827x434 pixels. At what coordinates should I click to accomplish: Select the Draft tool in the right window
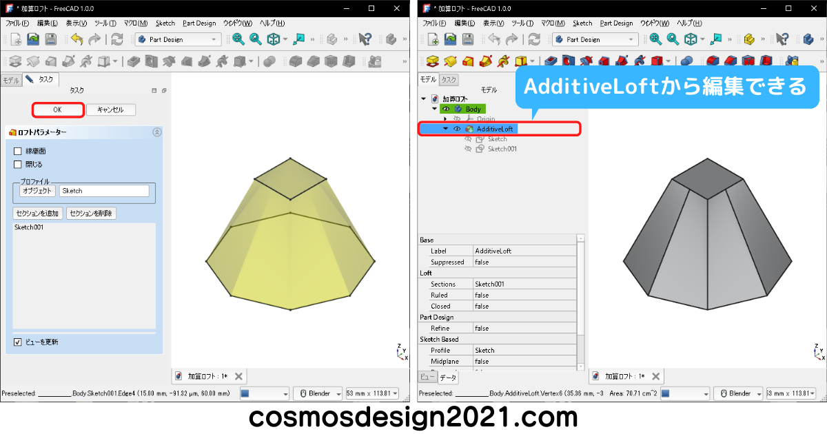point(748,61)
